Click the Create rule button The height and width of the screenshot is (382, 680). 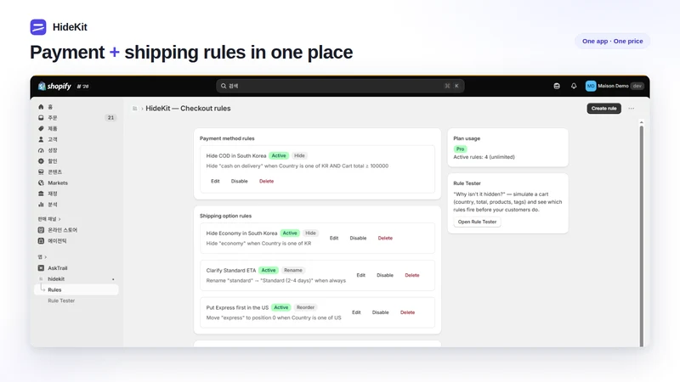pos(603,109)
